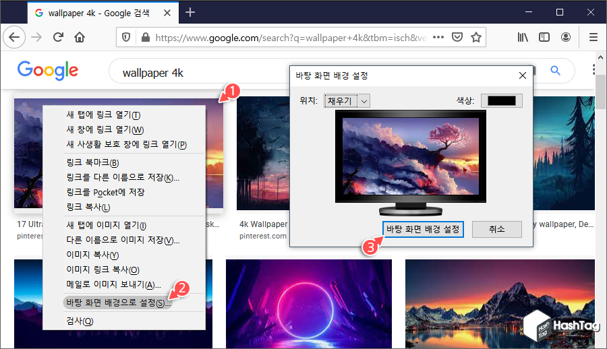Choose 다른 이름으로 이미지 저장(V)

point(124,240)
